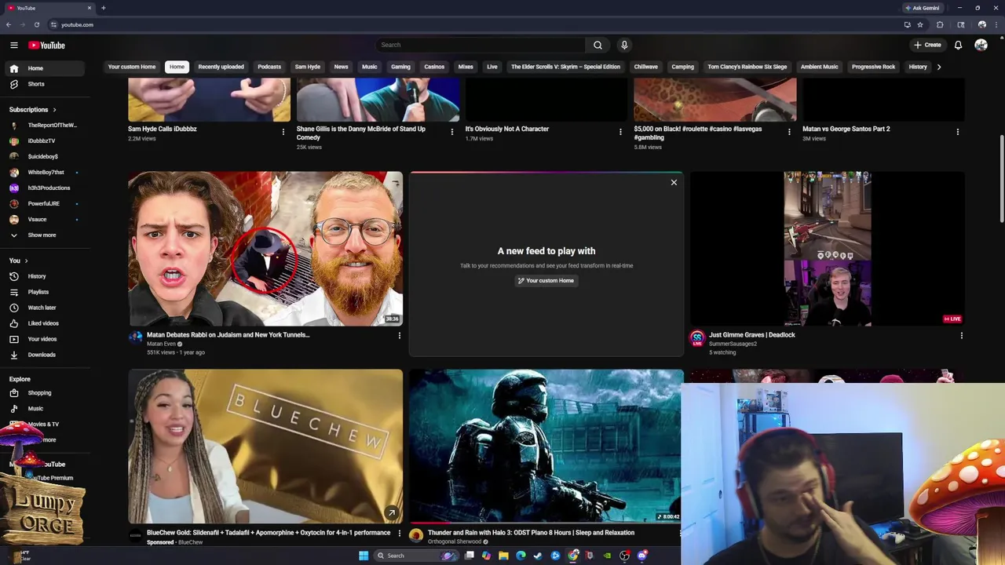The image size is (1005, 565).
Task: Click the Thunder and Rain Halo video title
Action: point(531,533)
